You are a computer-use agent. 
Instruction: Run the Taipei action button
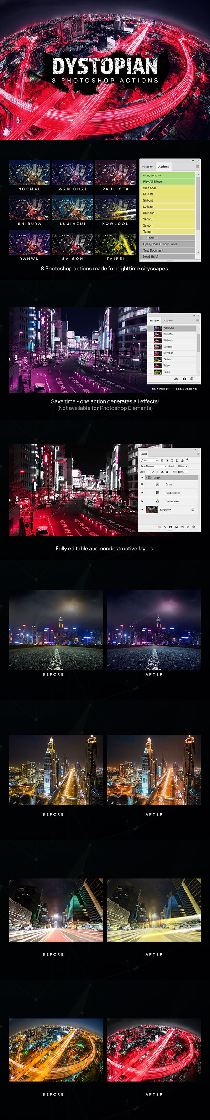point(168,232)
